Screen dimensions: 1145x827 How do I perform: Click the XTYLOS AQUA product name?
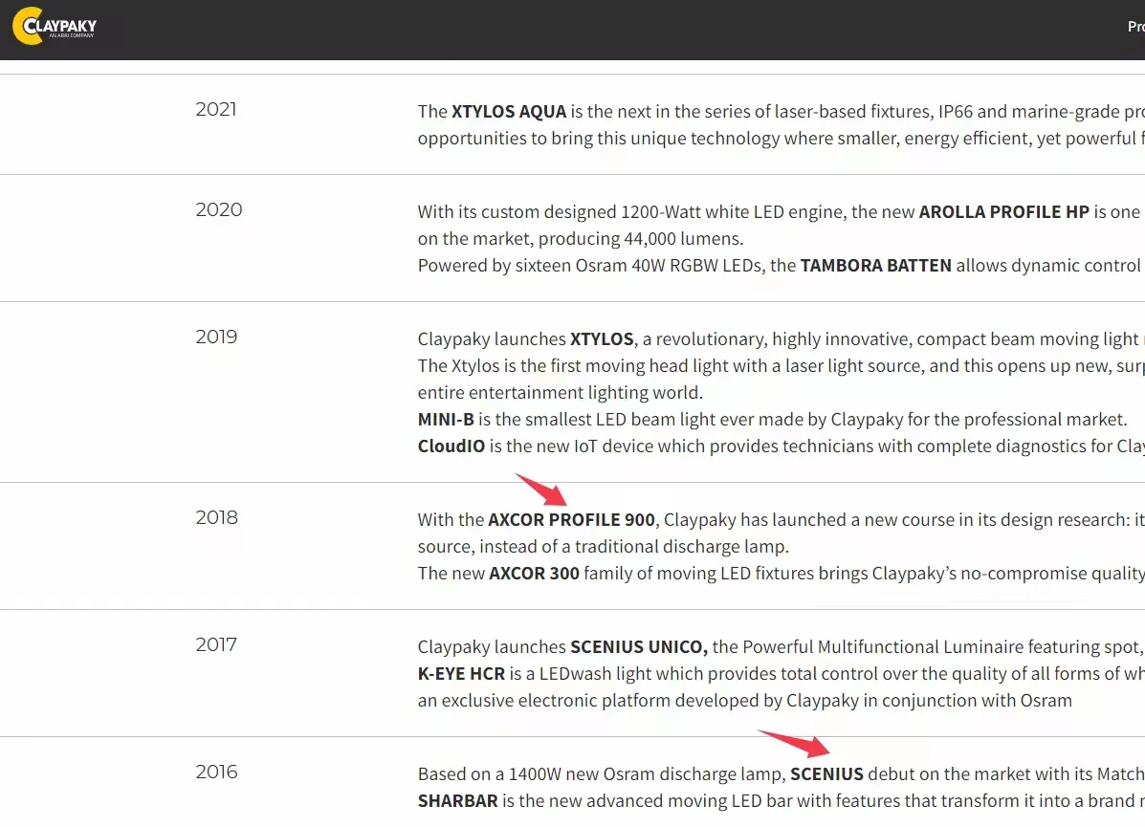click(509, 111)
